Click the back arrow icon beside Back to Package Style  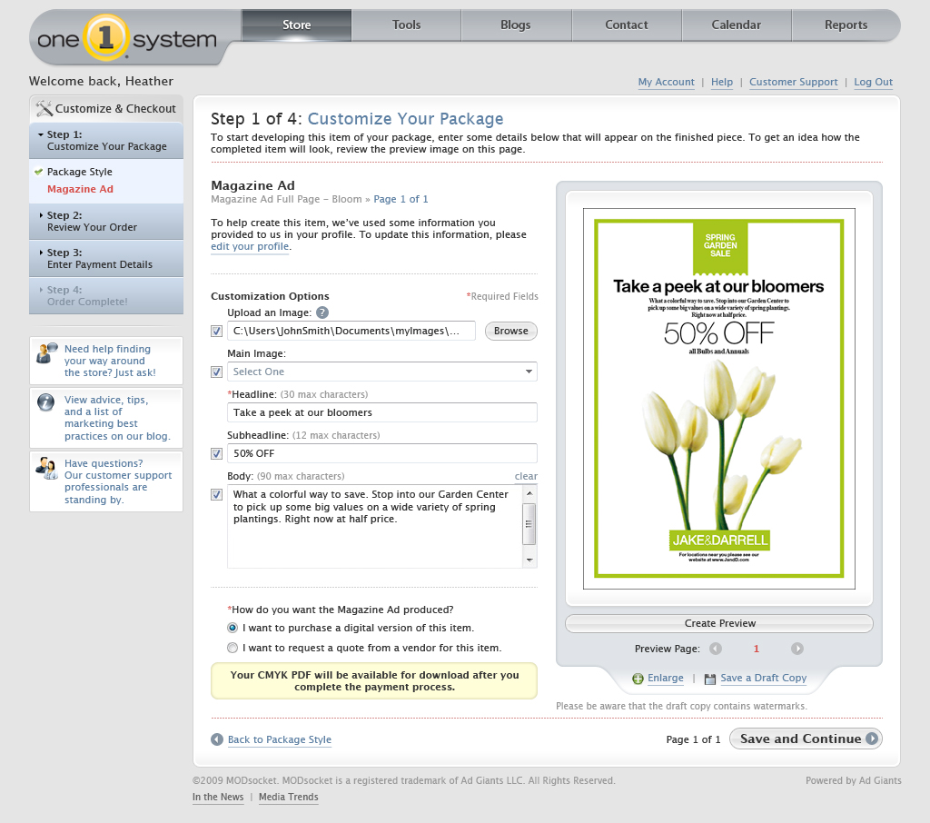(x=217, y=739)
